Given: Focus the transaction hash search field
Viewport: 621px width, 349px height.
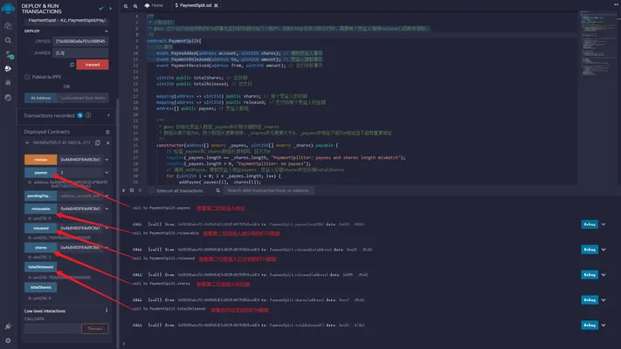Looking at the screenshot, I should coord(268,190).
